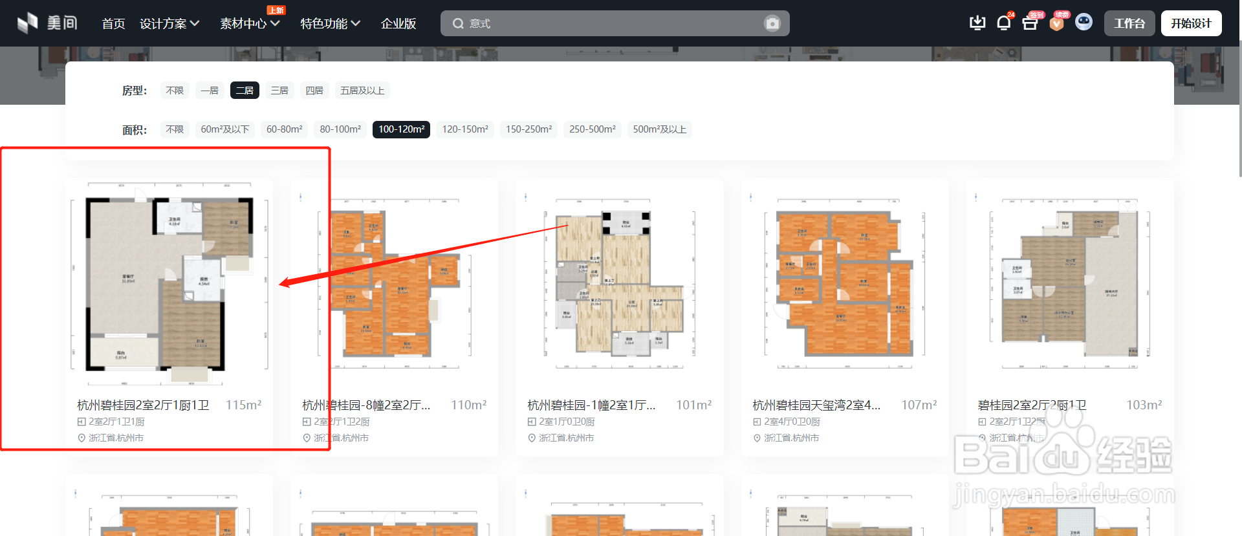Viewport: 1242px width, 536px height.
Task: Open the 101m² floor plan thumbnail
Action: 620,283
